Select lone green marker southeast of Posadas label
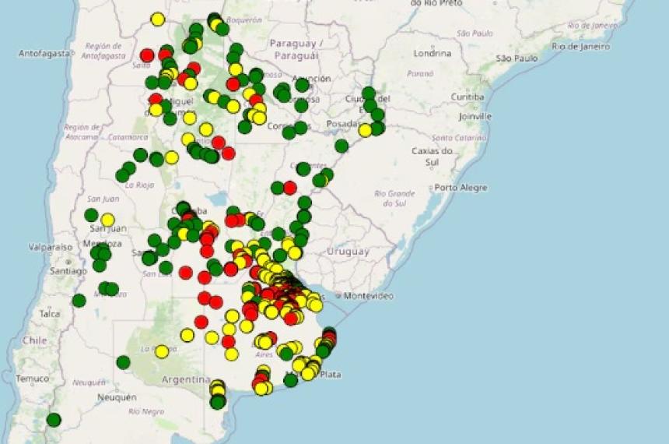The image size is (669, 444). click(342, 146)
